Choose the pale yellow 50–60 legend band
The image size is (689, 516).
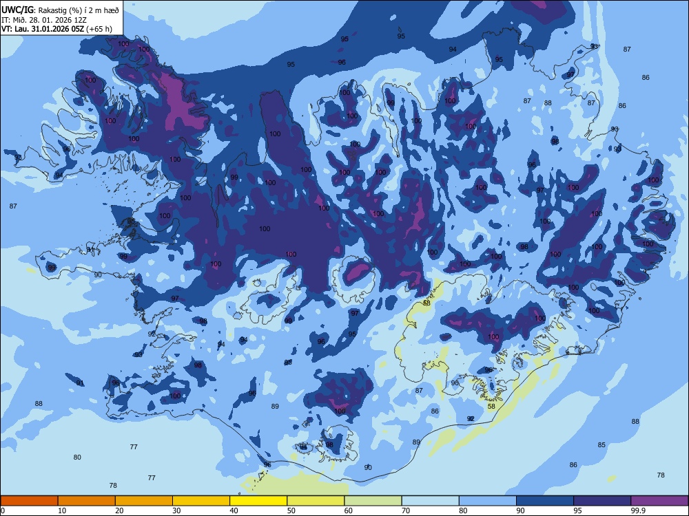coord(316,501)
